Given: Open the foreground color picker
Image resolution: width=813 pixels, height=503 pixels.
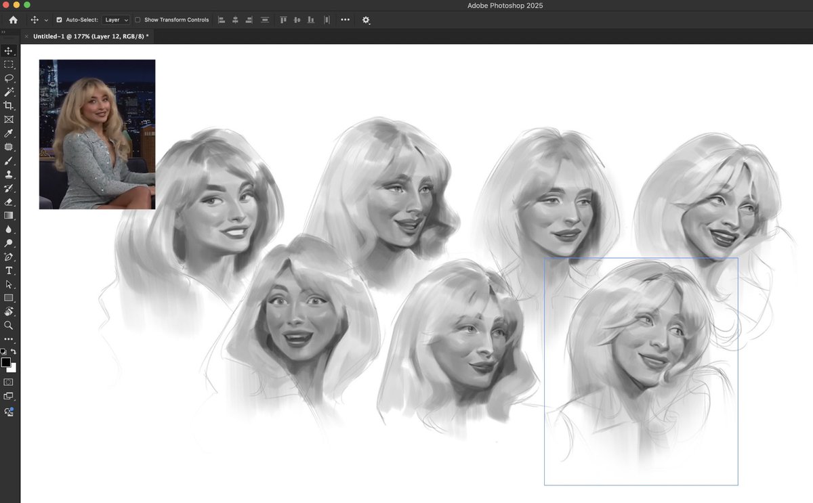Looking at the screenshot, I should [5, 362].
